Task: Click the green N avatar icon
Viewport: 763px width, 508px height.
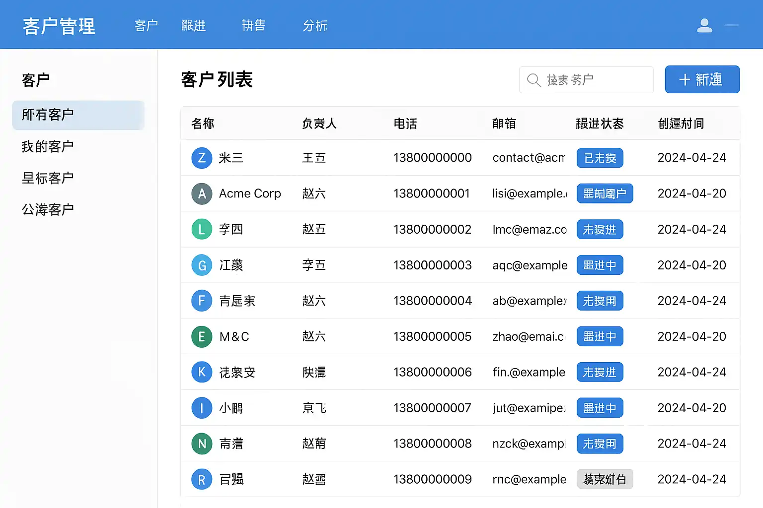Action: pyautogui.click(x=202, y=444)
